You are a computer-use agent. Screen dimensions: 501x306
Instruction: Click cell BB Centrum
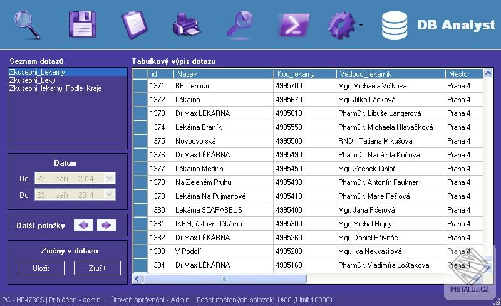click(224, 86)
